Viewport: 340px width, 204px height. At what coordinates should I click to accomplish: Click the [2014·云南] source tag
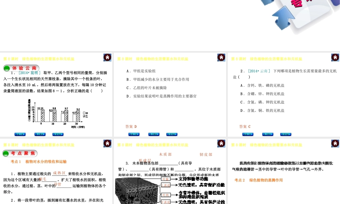point(259,71)
